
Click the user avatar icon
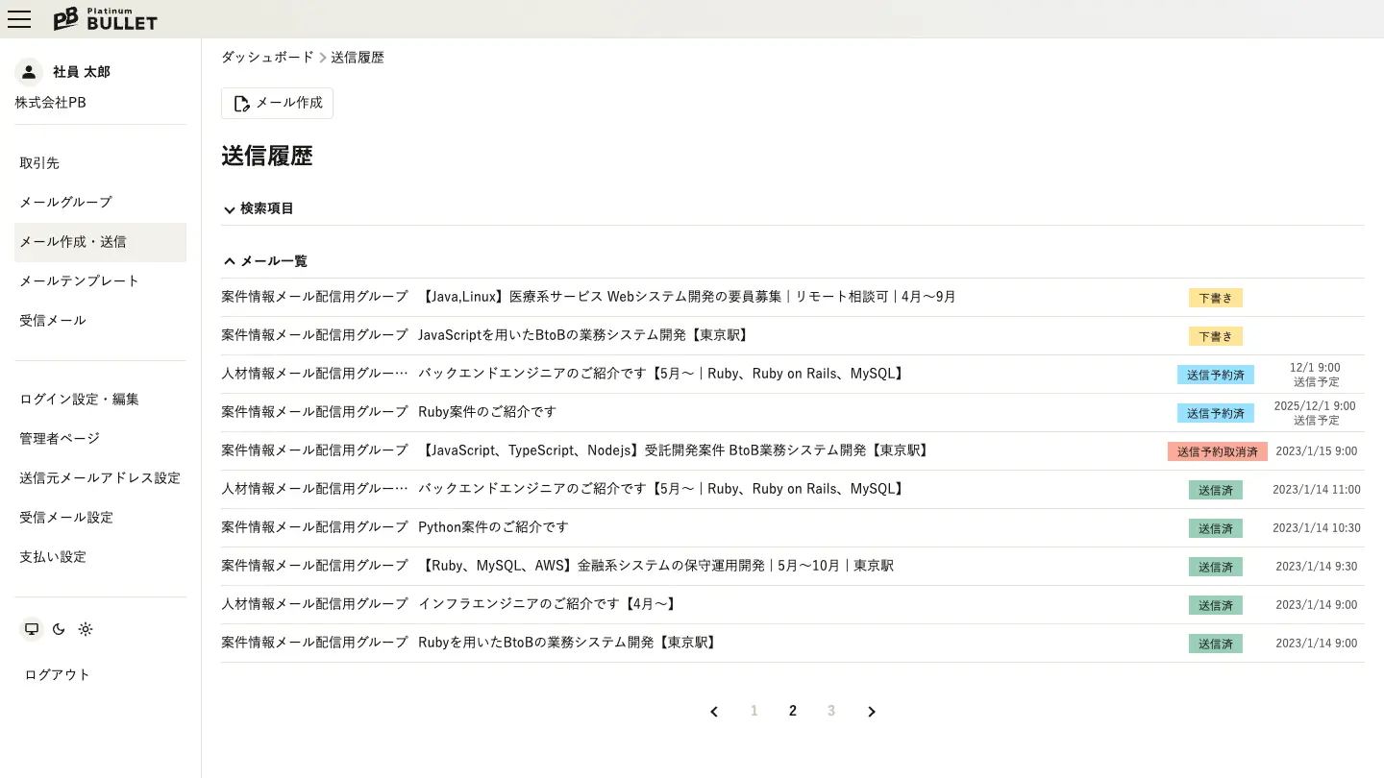pos(29,72)
